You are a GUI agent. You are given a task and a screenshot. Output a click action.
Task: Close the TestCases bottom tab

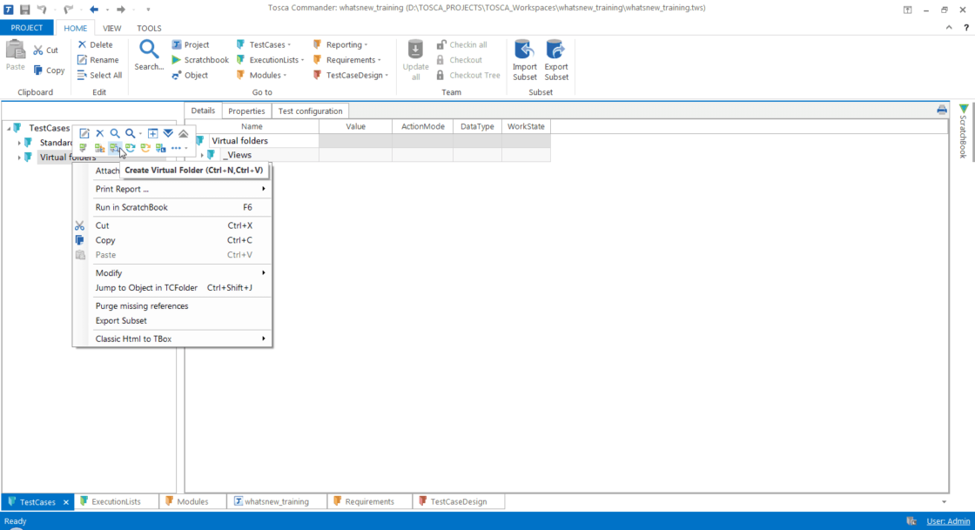[66, 502]
